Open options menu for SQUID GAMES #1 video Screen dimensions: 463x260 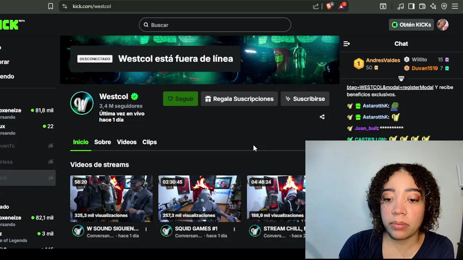[234, 229]
